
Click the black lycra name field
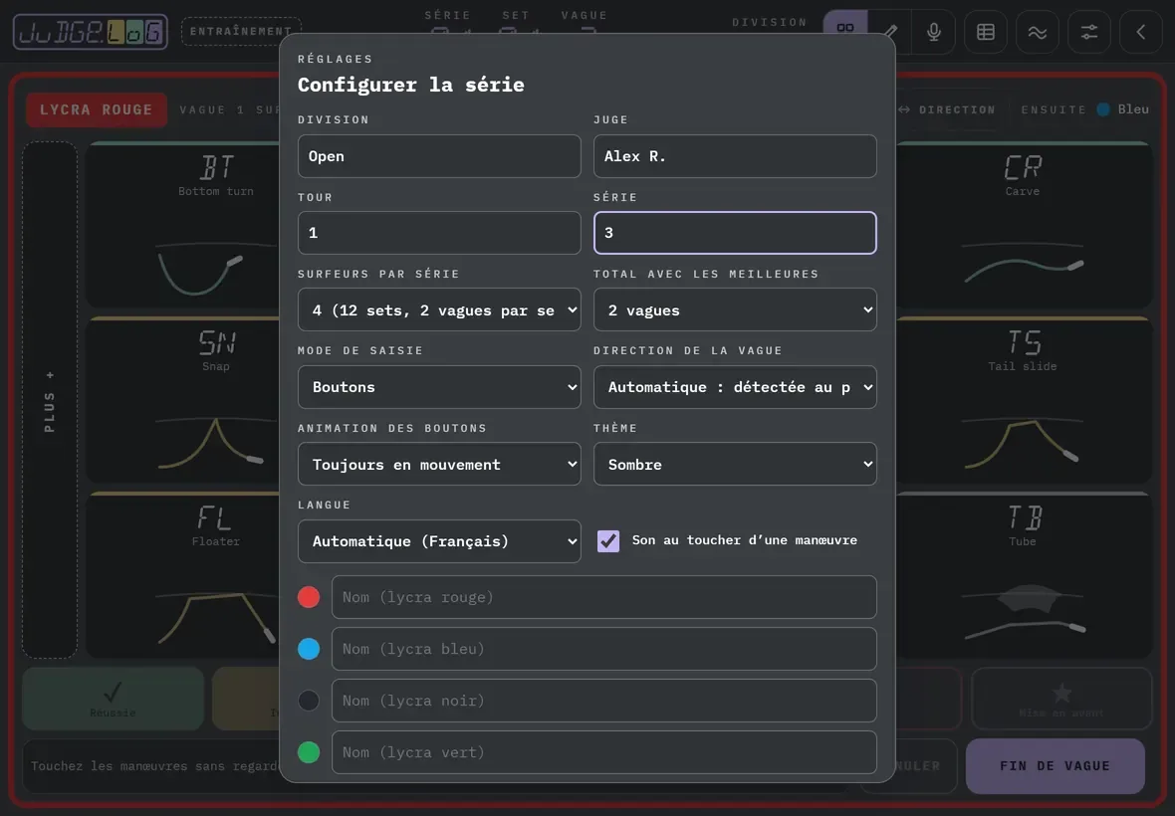pyautogui.click(x=604, y=701)
